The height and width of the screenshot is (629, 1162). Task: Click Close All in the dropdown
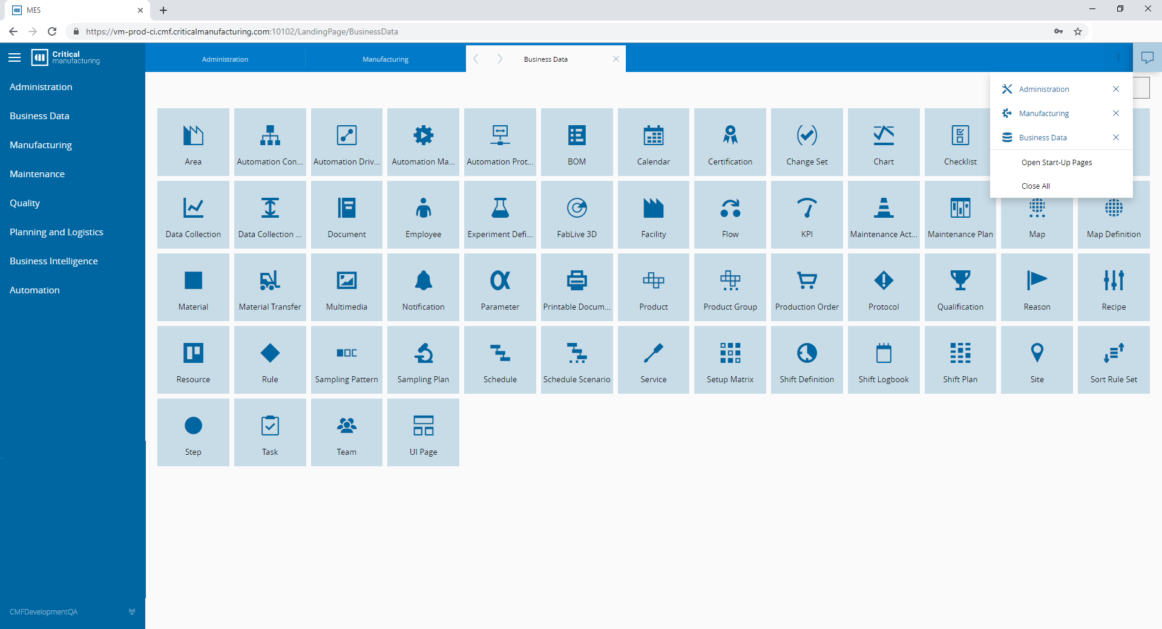tap(1035, 186)
